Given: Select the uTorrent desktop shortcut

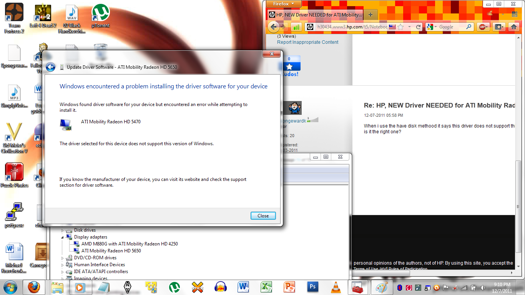Looking at the screenshot, I should (x=101, y=16).
